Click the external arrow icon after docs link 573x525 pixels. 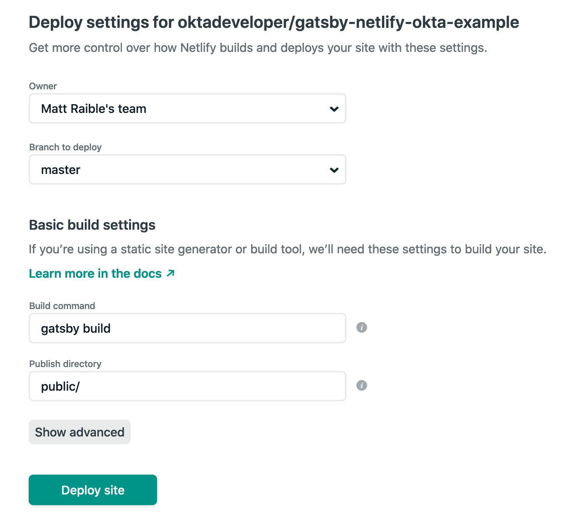coord(171,273)
